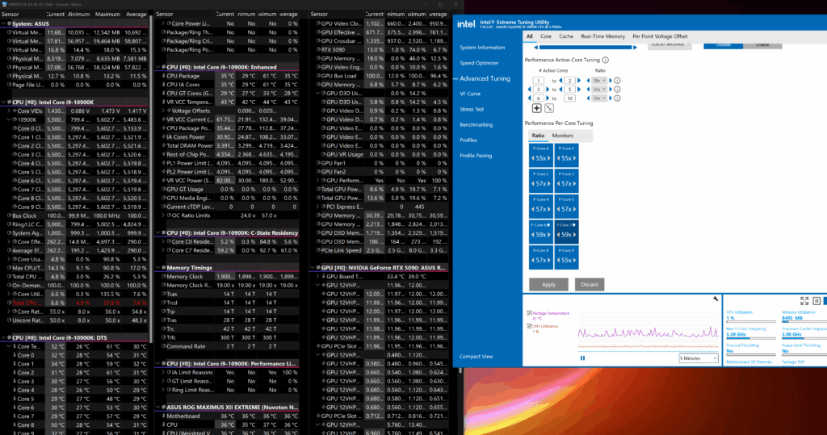Open info icon for the 6 to 10 cores row
The height and width of the screenshot is (435, 827).
click(x=617, y=98)
